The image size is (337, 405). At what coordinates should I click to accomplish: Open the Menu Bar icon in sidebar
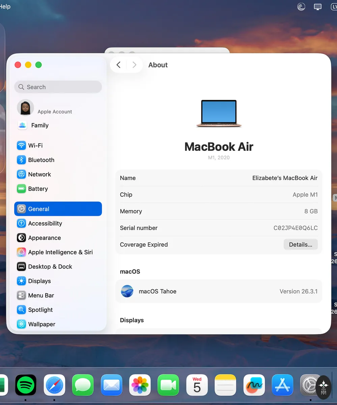21,295
